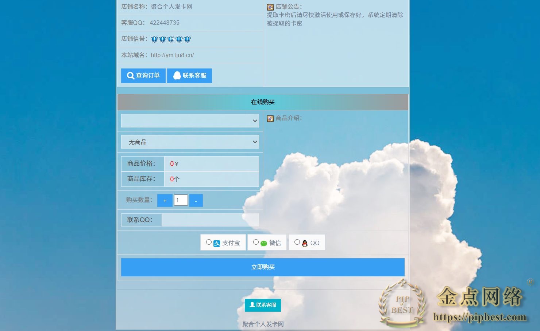The image size is (540, 331).
Task: Click the WeChat chat-bubble icon beside 微信
Action: pos(263,243)
